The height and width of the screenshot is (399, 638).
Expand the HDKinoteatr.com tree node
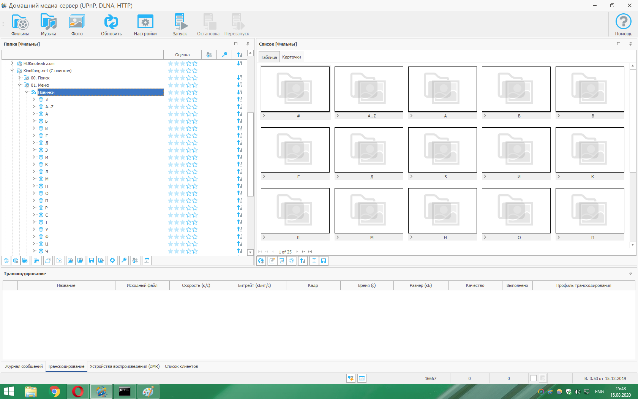point(12,63)
